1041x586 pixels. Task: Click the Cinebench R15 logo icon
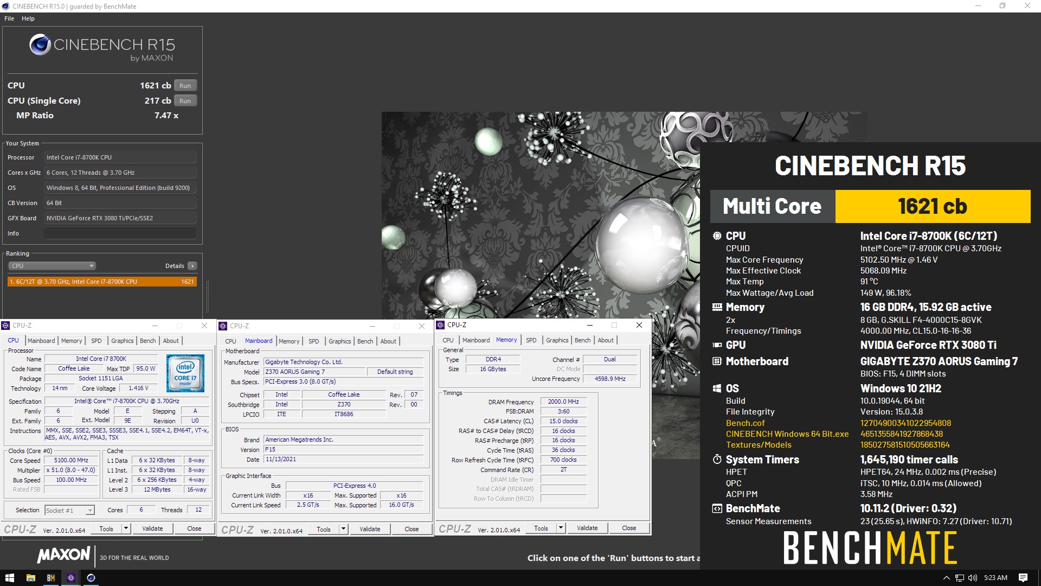pyautogui.click(x=40, y=44)
